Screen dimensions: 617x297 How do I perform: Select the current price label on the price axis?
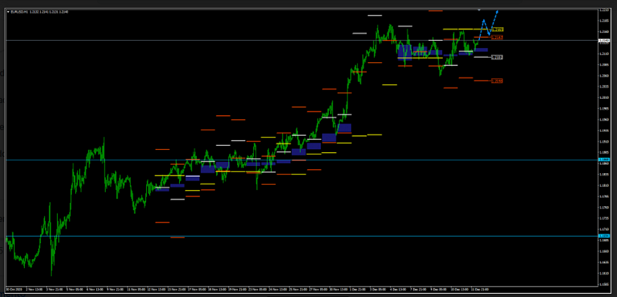604,40
